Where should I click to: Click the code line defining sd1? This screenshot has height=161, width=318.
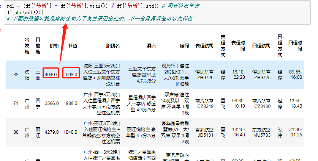[103, 6]
